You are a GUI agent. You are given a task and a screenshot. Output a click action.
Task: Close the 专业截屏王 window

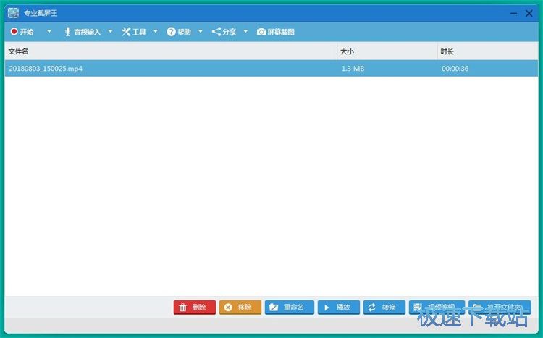click(529, 13)
